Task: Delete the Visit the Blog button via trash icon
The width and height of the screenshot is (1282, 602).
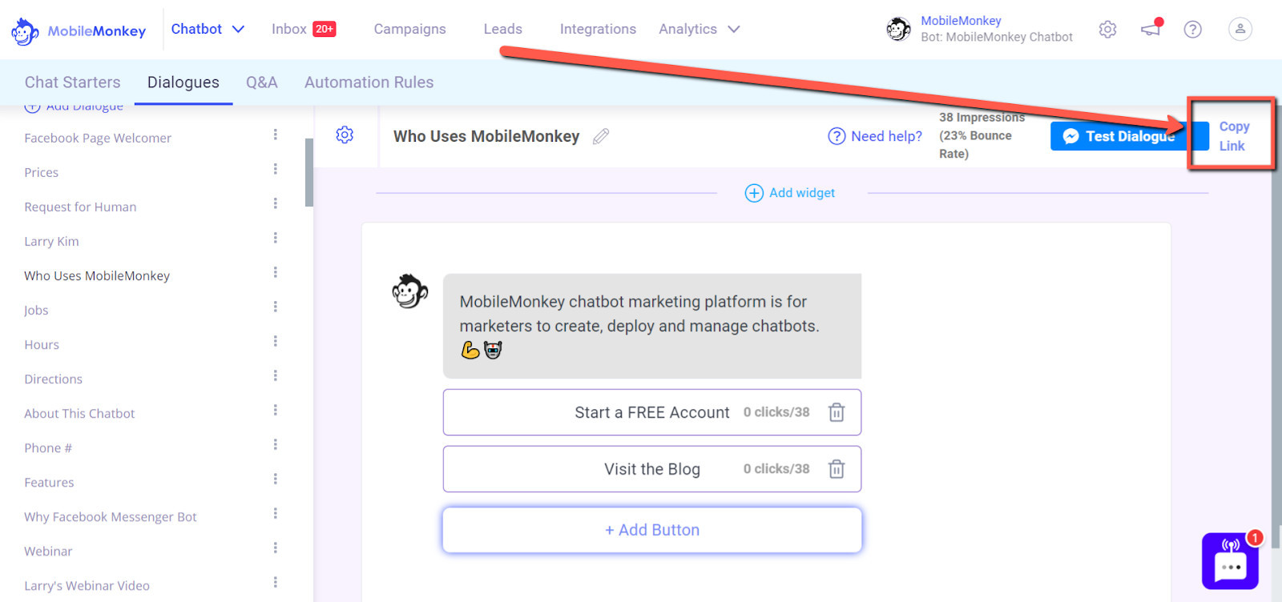Action: pos(837,469)
